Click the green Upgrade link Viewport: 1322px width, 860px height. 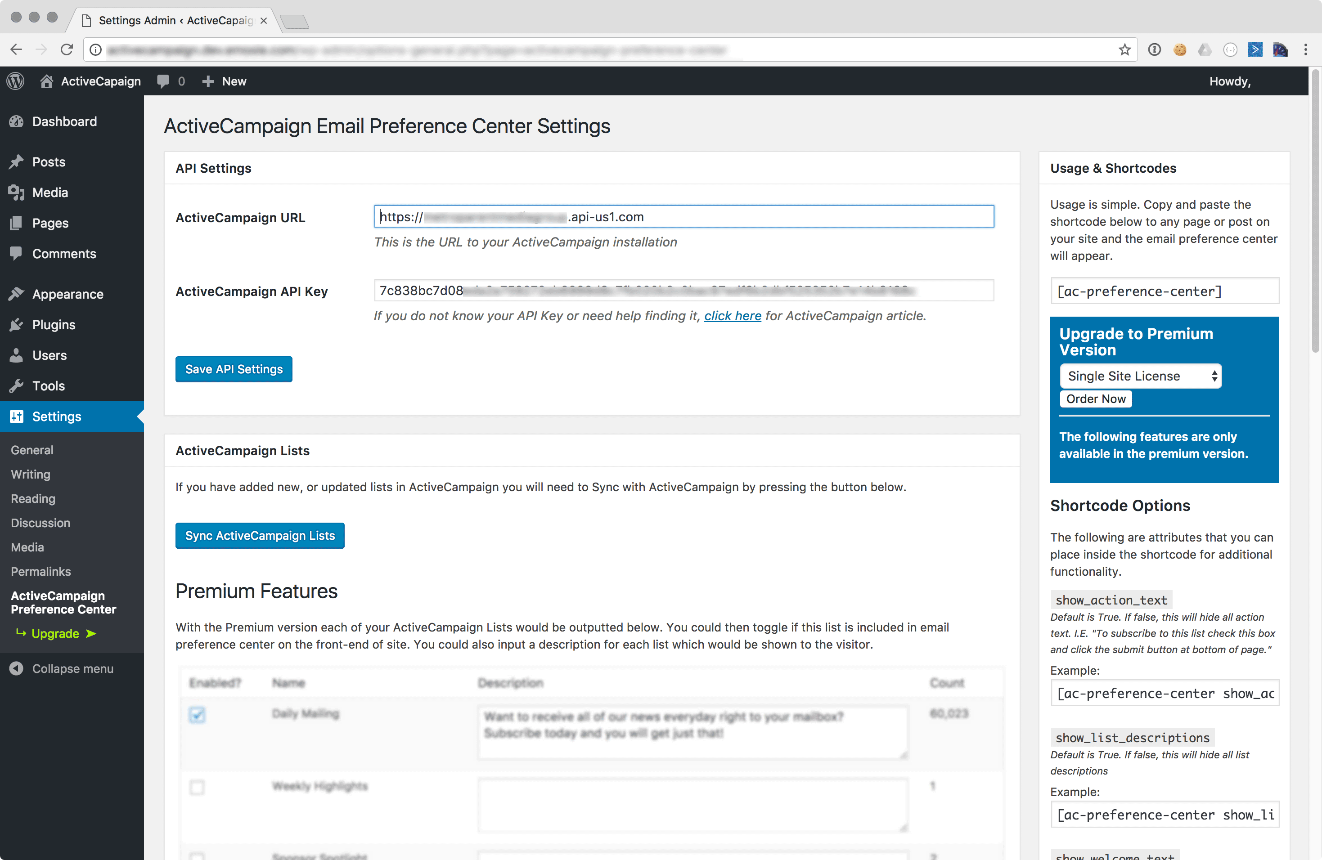point(56,633)
